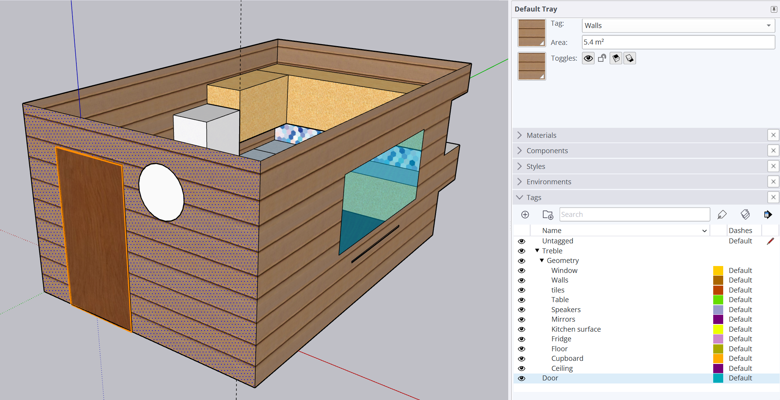This screenshot has height=400, width=780.
Task: Hide the Walls tag
Action: click(521, 280)
